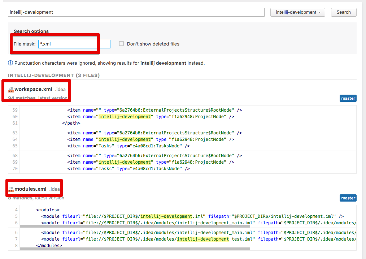The width and height of the screenshot is (366, 259).
Task: Click INTELLIJ-DEVELOPMENT (3 FILES) heading
Action: click(54, 75)
